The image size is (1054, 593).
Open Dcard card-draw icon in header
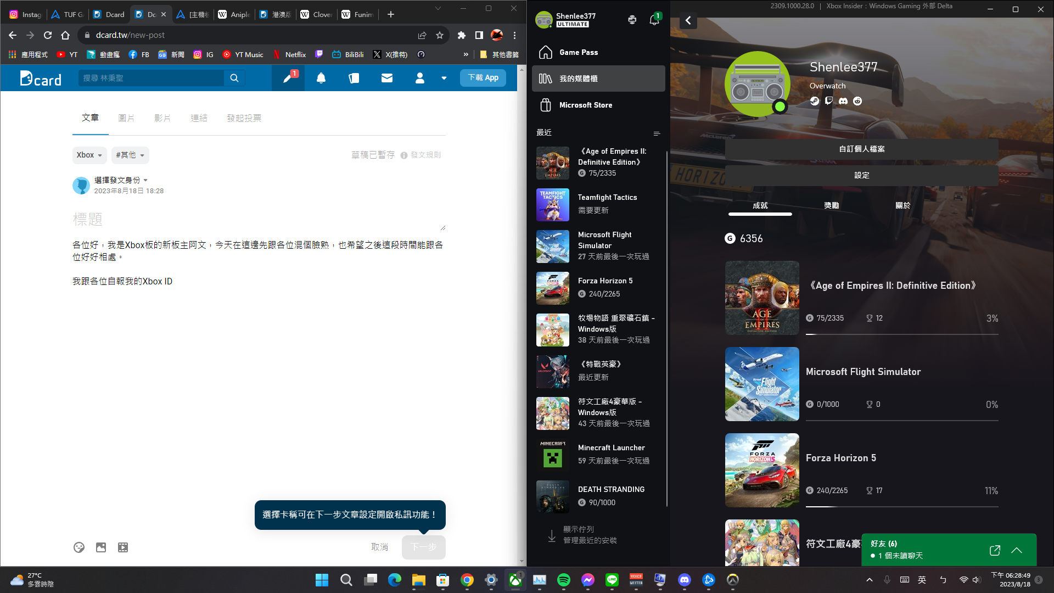(x=354, y=78)
